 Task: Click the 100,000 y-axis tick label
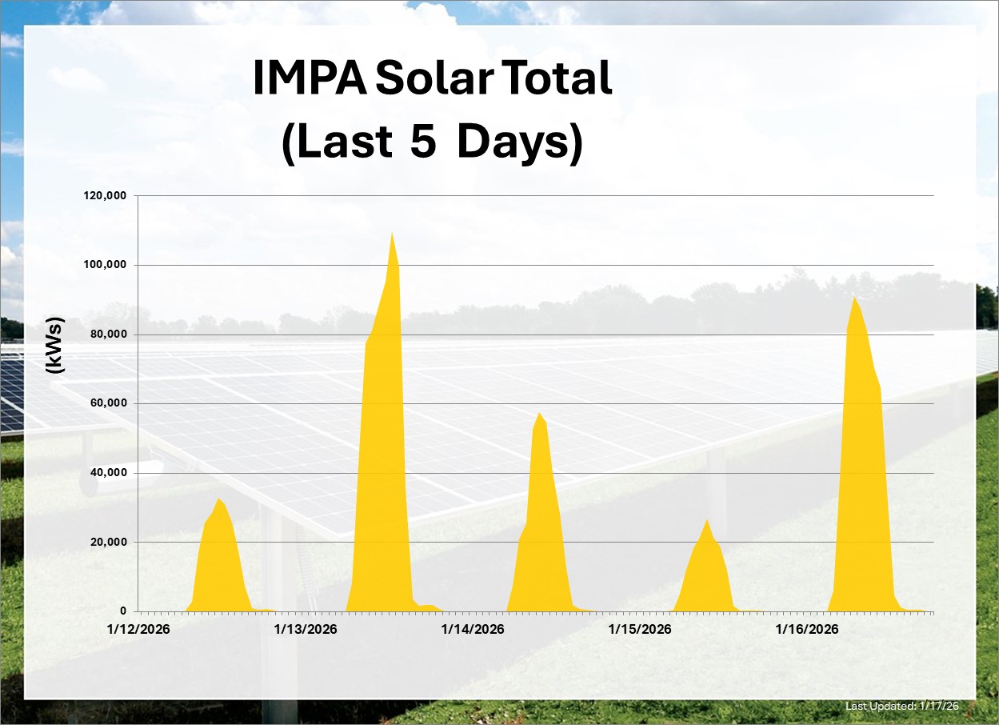pos(104,265)
